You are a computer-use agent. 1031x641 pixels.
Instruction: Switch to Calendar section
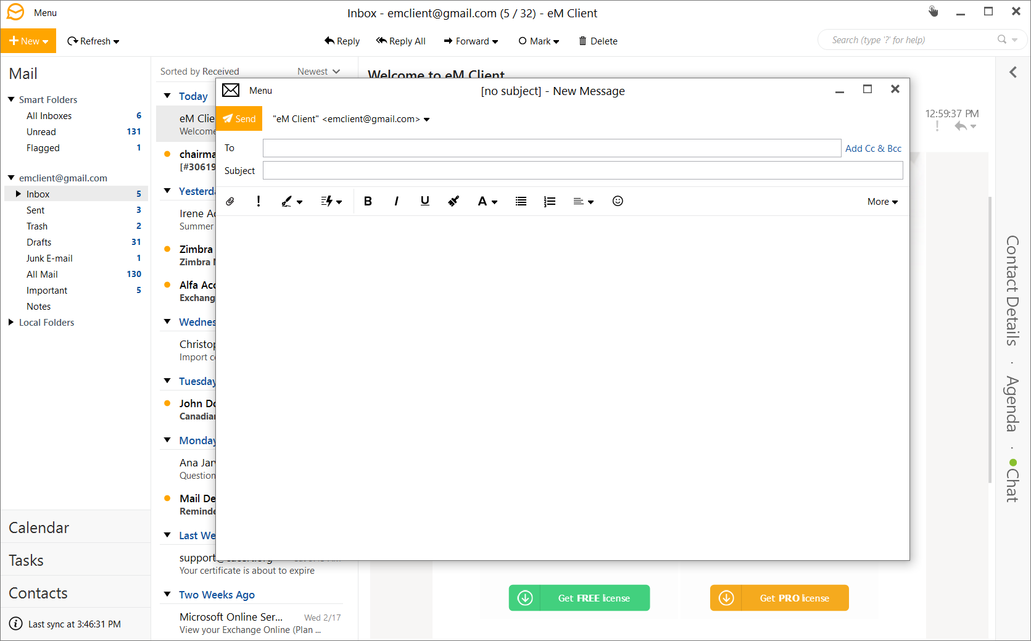(75, 527)
